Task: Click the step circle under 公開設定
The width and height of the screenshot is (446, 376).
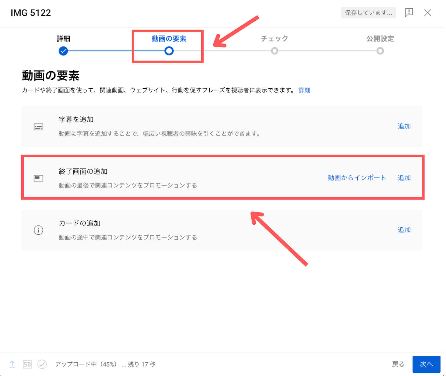Action: (380, 51)
